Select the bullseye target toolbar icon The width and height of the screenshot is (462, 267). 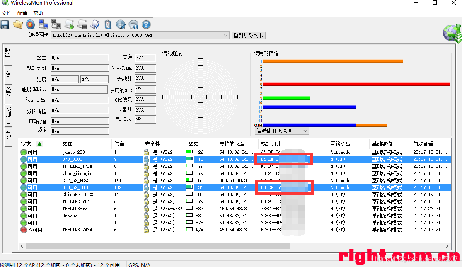30,24
